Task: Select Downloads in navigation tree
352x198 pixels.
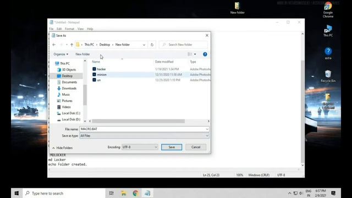Action: (67, 89)
